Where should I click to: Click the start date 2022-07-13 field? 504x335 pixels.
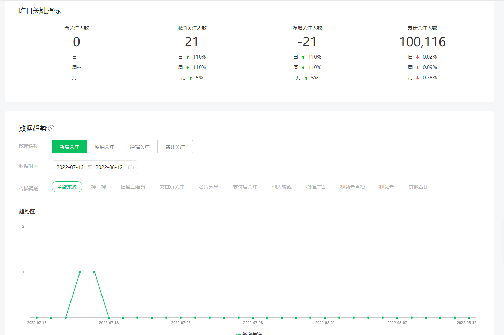click(70, 167)
